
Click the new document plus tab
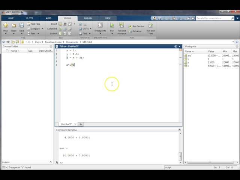pyautogui.click(x=81, y=124)
